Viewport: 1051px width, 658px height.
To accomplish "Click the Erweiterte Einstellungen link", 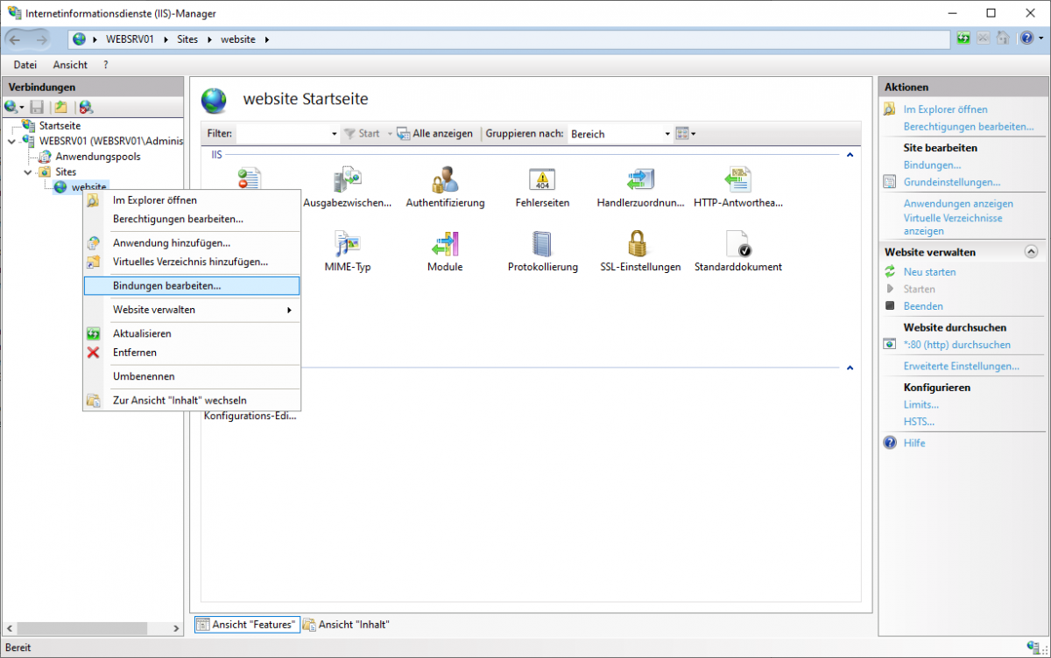I will tap(961, 366).
